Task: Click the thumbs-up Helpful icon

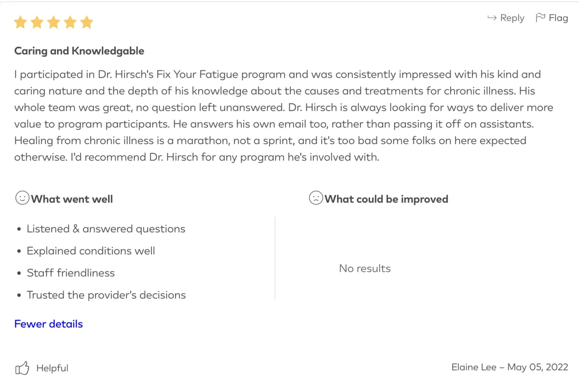Action: 22,368
